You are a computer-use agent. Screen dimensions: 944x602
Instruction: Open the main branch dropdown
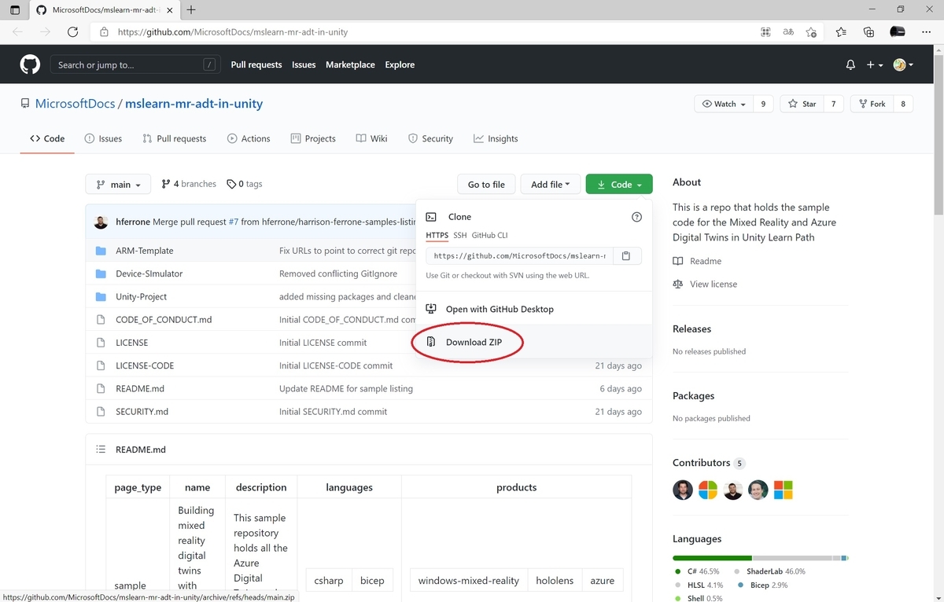118,184
